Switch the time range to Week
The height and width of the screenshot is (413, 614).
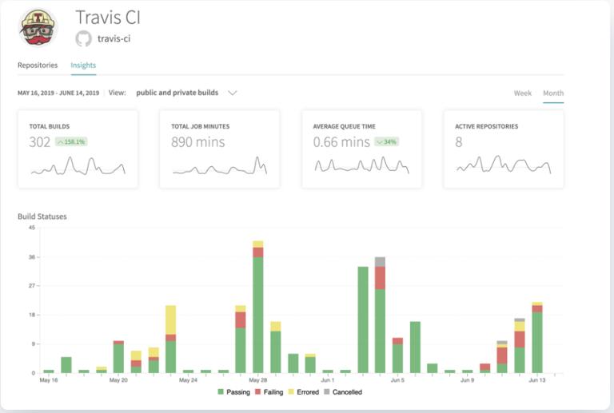coord(522,93)
